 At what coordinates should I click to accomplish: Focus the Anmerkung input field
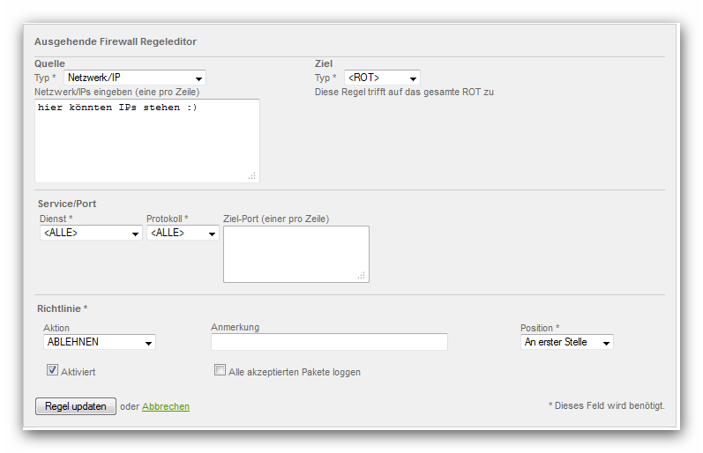tap(329, 342)
